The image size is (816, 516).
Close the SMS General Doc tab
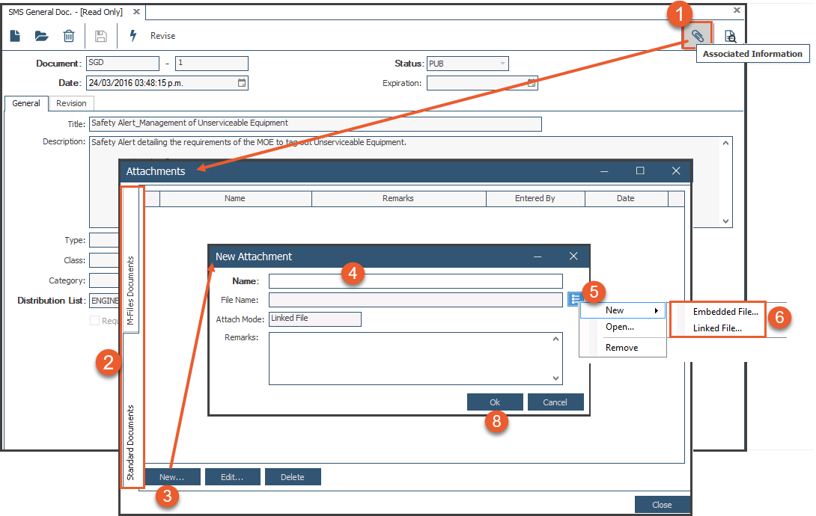[136, 11]
